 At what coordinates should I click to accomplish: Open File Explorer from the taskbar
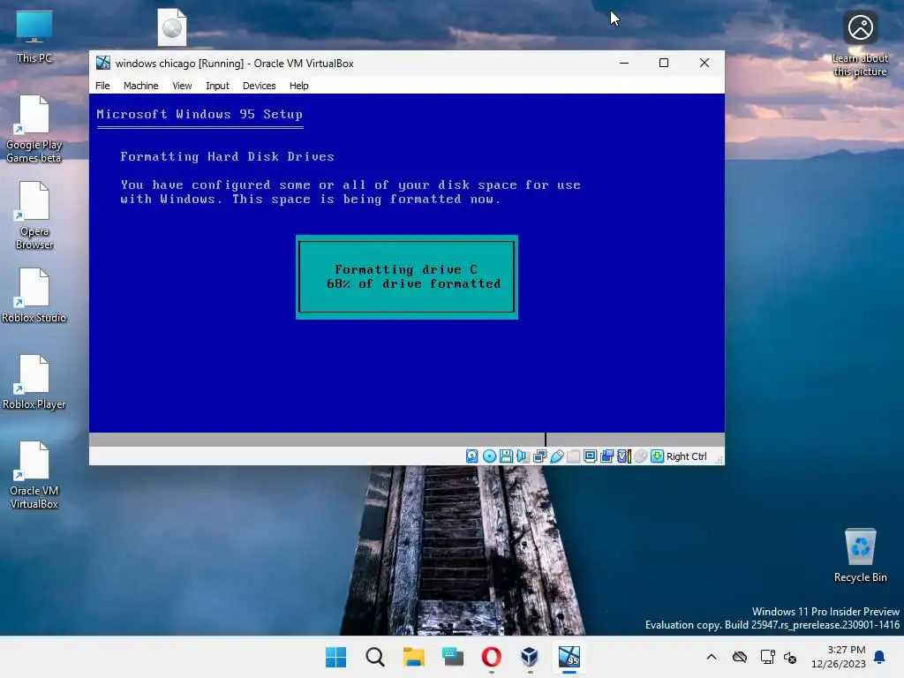coord(413,657)
